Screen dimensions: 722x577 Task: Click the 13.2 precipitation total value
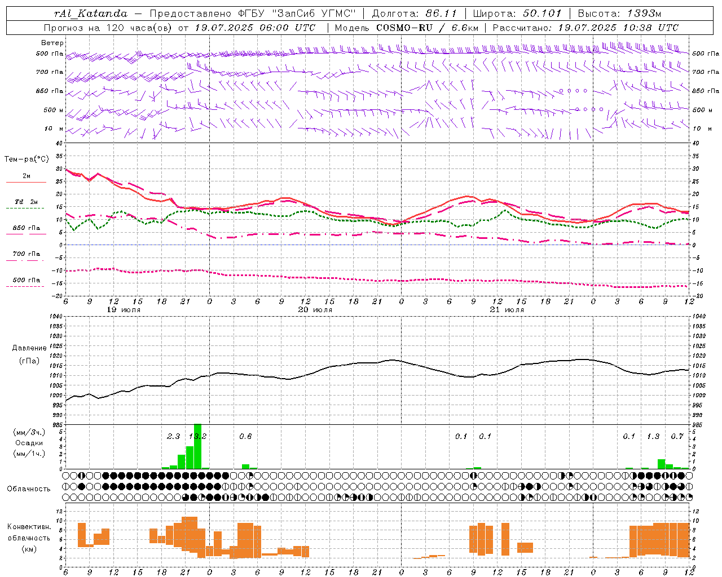[197, 436]
